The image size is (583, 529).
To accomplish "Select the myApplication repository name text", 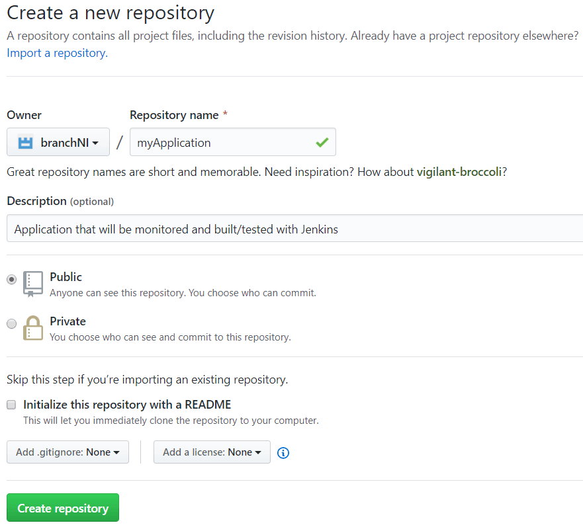I will pos(176,142).
